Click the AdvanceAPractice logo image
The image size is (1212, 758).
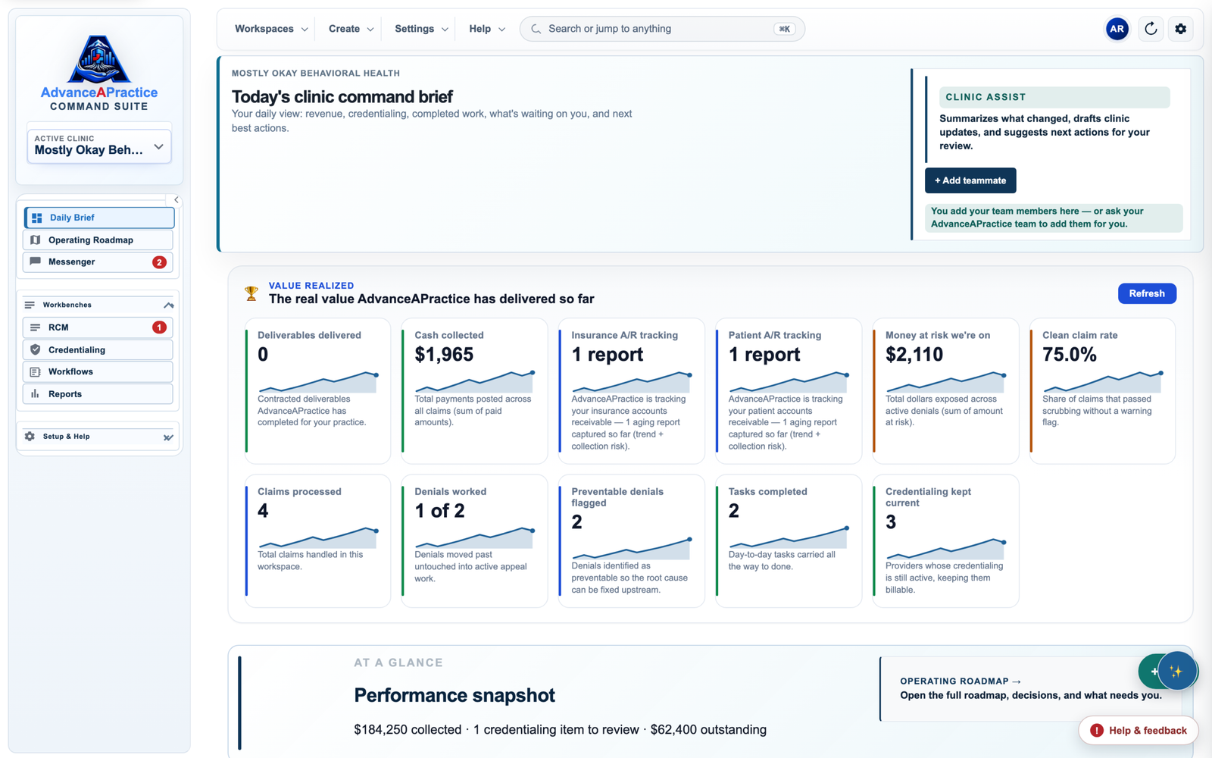(99, 59)
